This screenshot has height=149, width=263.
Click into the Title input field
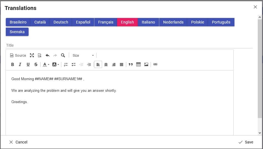[129, 45]
